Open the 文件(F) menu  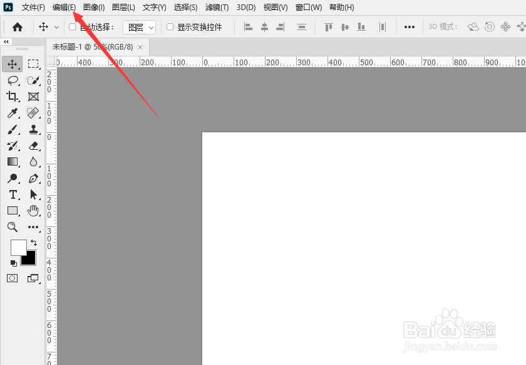tap(33, 7)
